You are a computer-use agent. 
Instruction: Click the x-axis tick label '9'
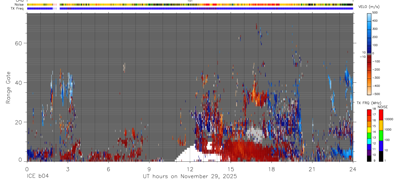coord(149,169)
